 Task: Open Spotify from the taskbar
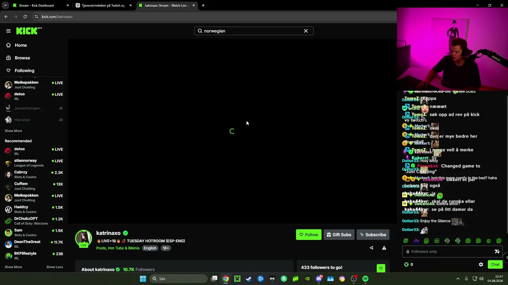click(365, 279)
